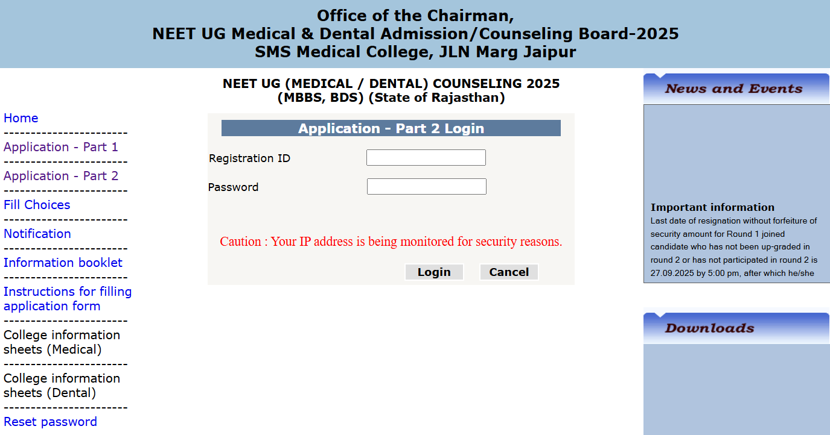Click the Application - Part 2 Login banner
Image resolution: width=830 pixels, height=435 pixels.
391,128
